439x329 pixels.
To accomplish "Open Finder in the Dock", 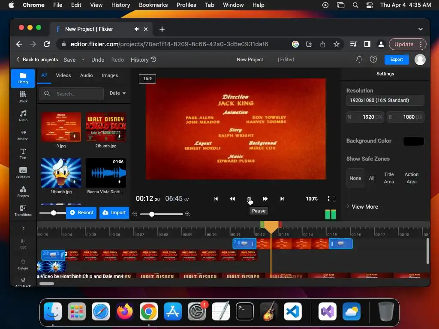I will (53, 311).
